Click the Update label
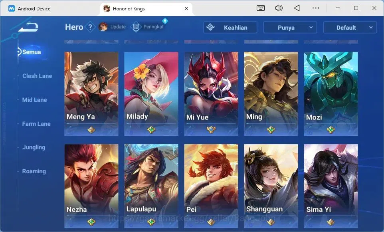The image size is (384, 232). 118,27
